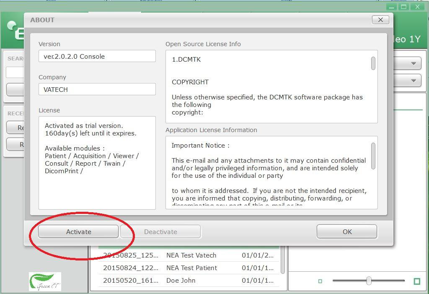Click the green leaf CT logo
Viewport: 429px width, 294px height.
45,282
